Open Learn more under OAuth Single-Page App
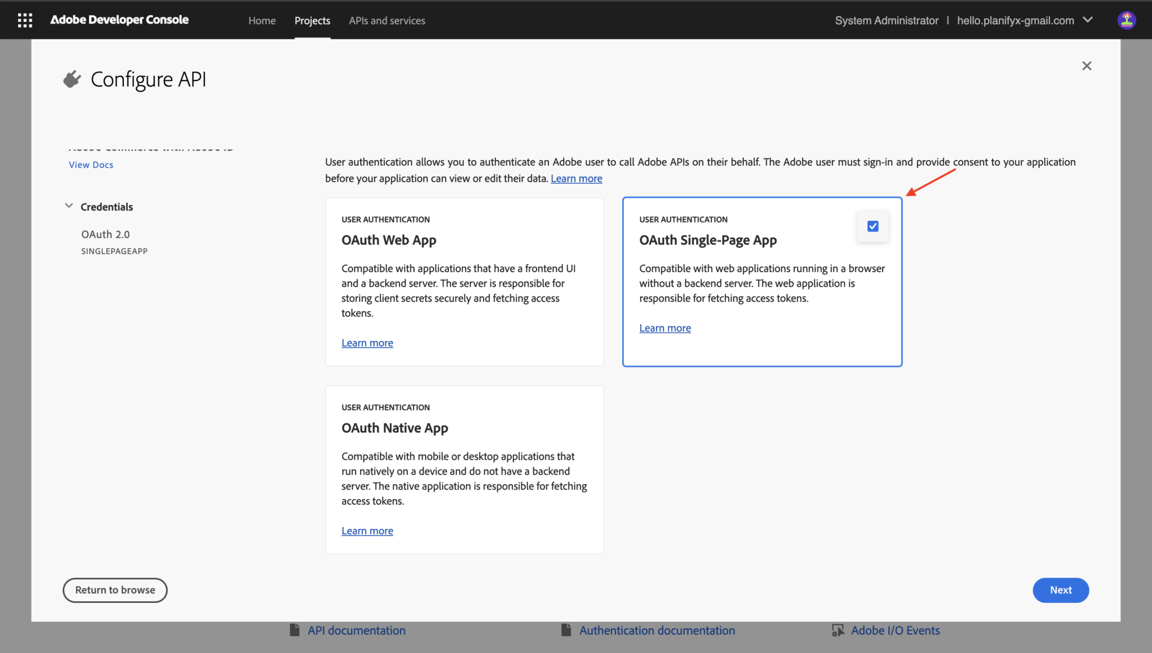Image resolution: width=1152 pixels, height=653 pixels. click(x=665, y=328)
